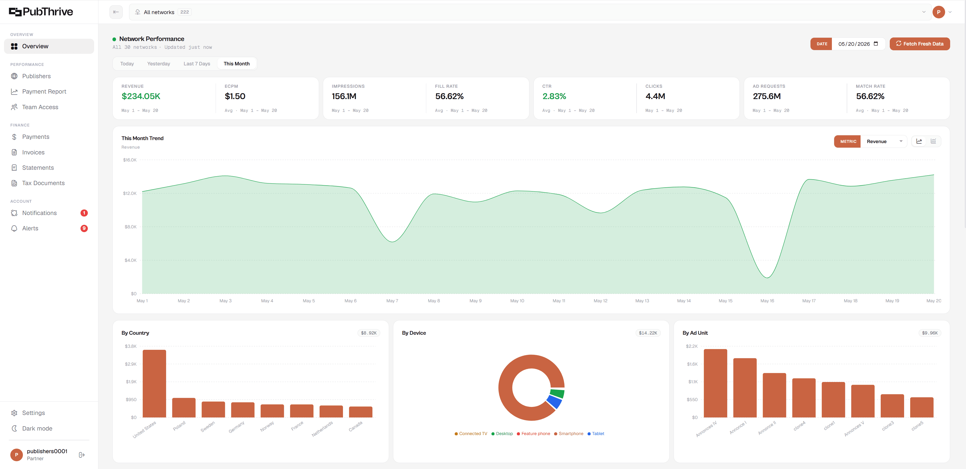Open Notifications icon in sidebar

14,213
